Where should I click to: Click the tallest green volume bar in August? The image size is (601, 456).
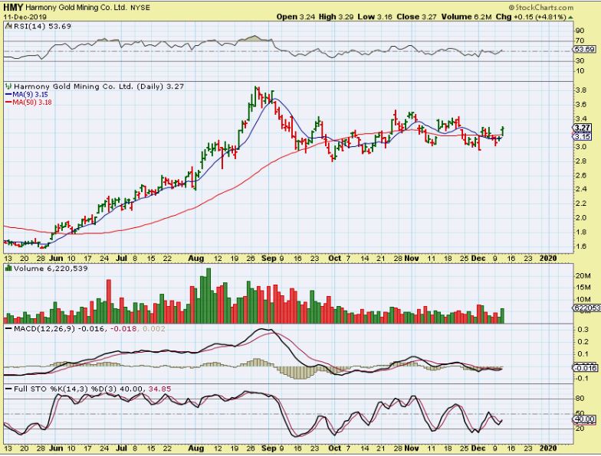(209, 295)
